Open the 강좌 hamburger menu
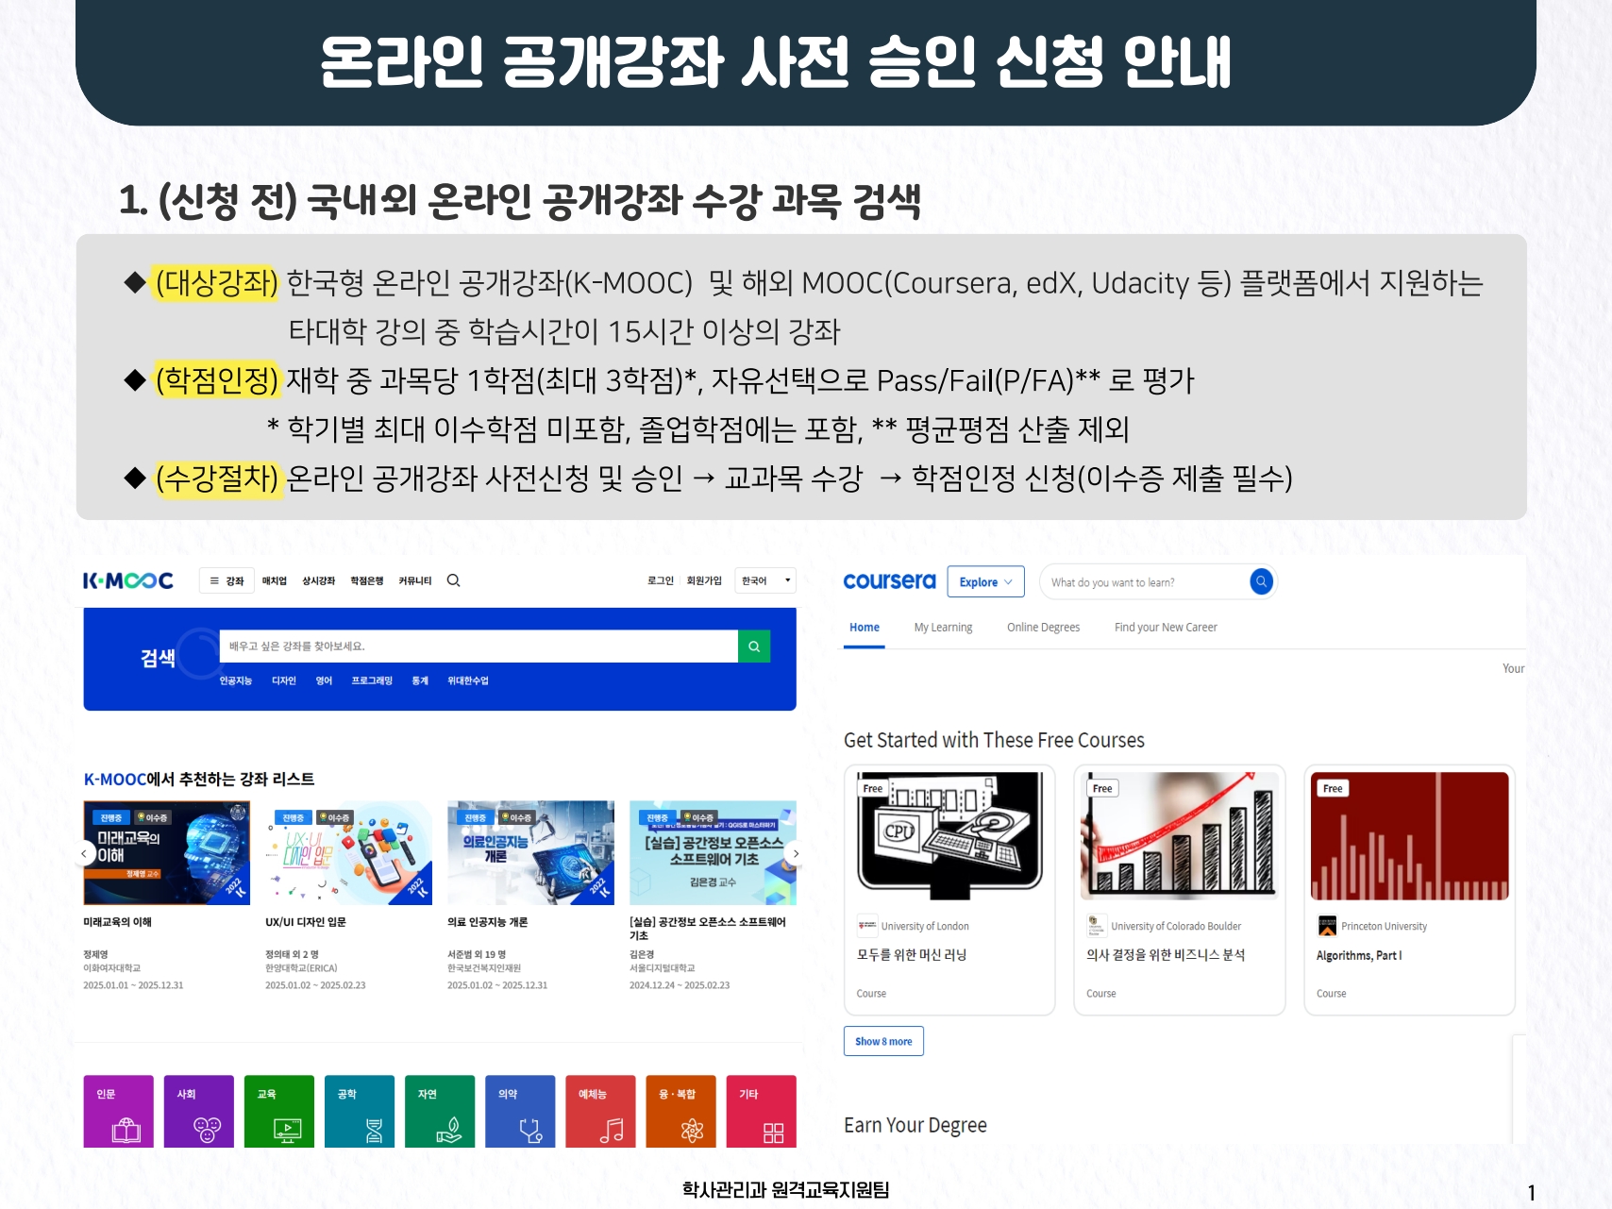Image resolution: width=1612 pixels, height=1209 pixels. click(227, 580)
